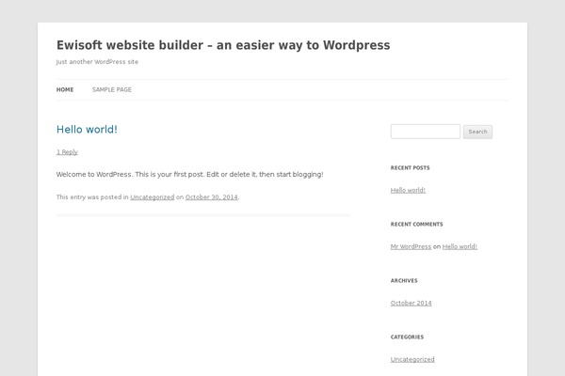Open Uncategorized under Categories
The width and height of the screenshot is (565, 376).
(412, 359)
